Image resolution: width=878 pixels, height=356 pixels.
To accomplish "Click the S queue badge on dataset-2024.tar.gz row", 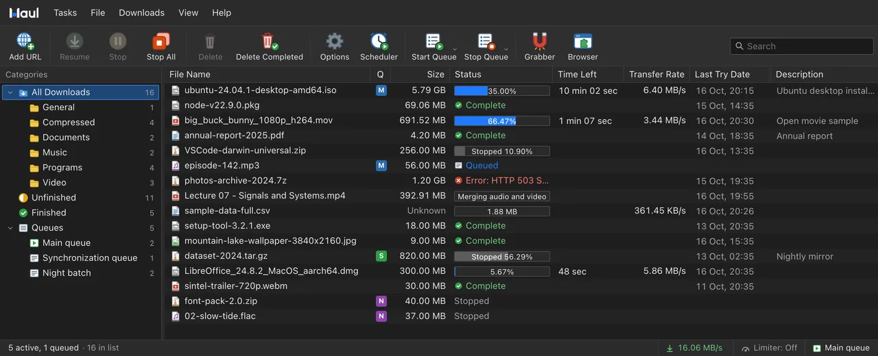I will [x=381, y=256].
